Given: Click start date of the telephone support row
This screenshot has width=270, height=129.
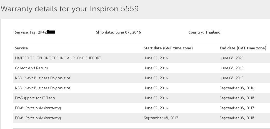Looking at the screenshot, I should point(156,58).
